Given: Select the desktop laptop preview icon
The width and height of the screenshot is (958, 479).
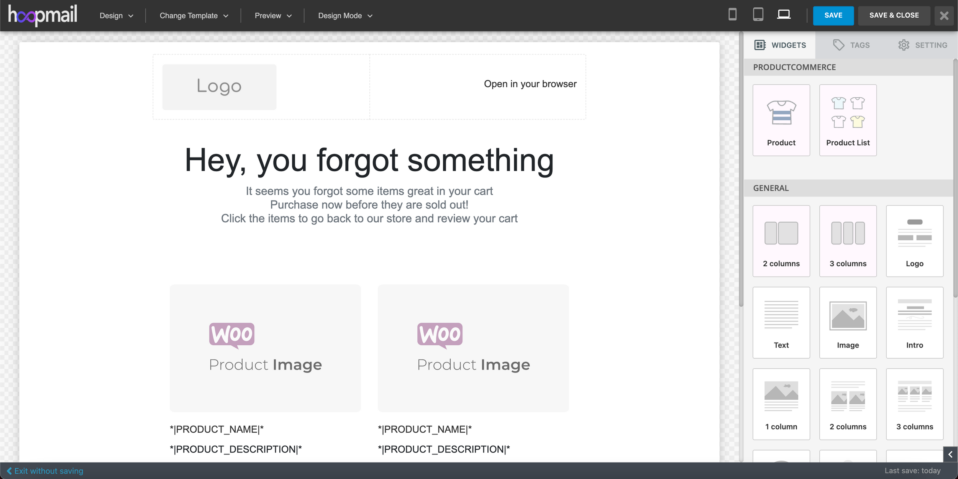Looking at the screenshot, I should 784,15.
